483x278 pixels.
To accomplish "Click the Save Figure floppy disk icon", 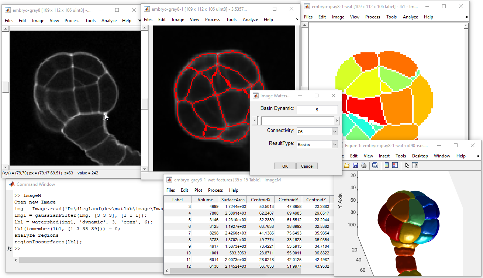I will (355, 166).
